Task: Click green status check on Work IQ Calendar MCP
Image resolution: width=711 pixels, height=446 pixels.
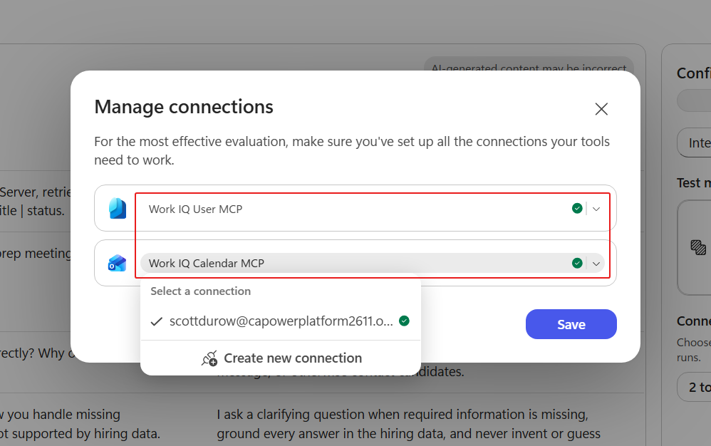Action: (x=577, y=263)
